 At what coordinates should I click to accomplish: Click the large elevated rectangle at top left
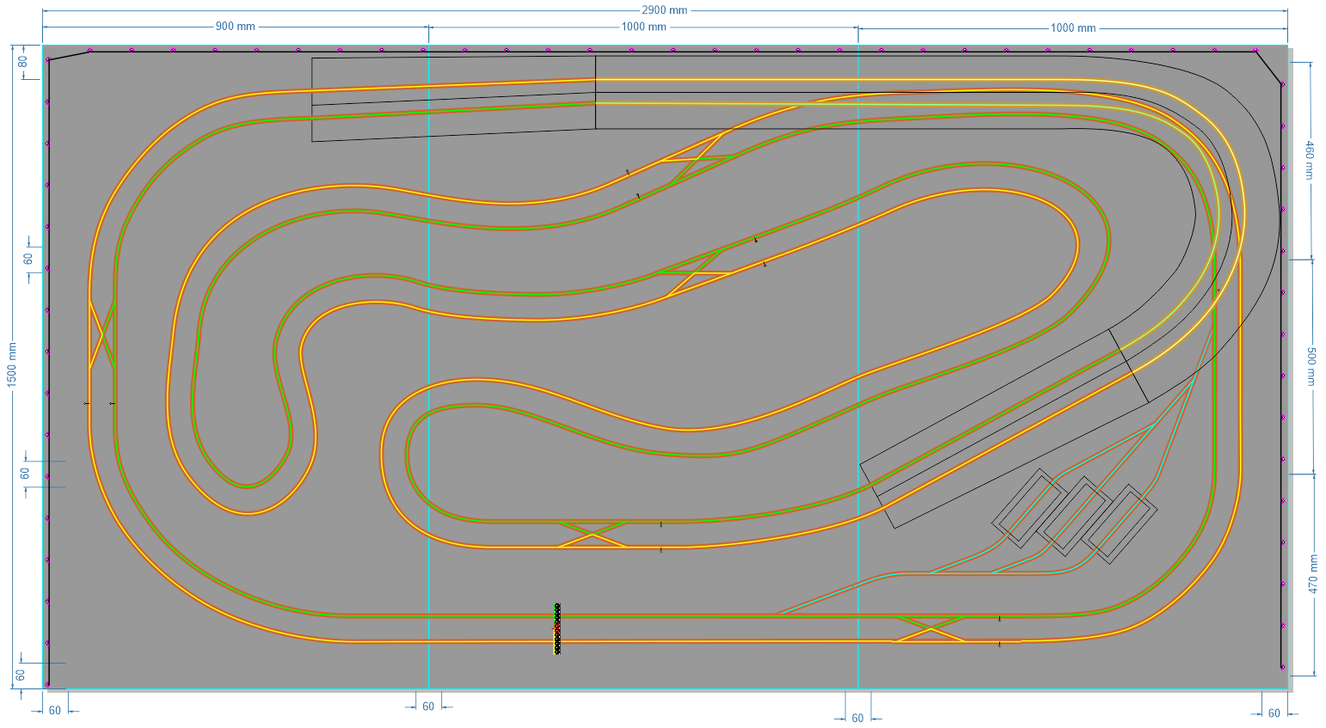click(x=453, y=99)
